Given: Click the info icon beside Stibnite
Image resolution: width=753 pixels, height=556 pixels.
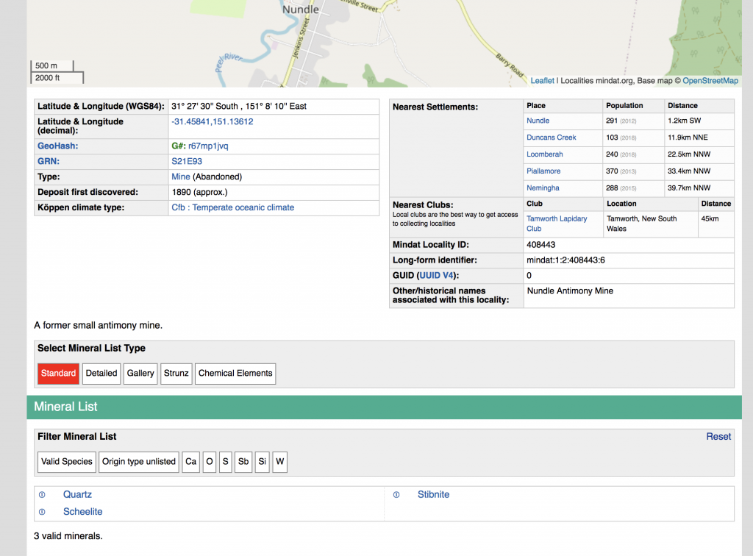Looking at the screenshot, I should click(x=396, y=495).
